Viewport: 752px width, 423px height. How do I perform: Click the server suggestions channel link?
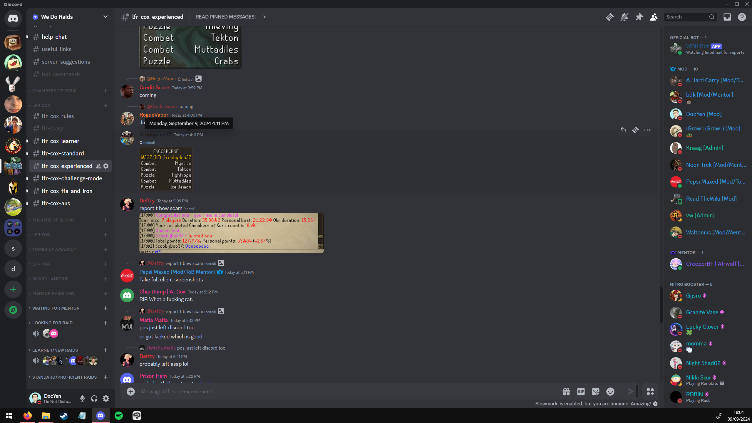(x=65, y=61)
